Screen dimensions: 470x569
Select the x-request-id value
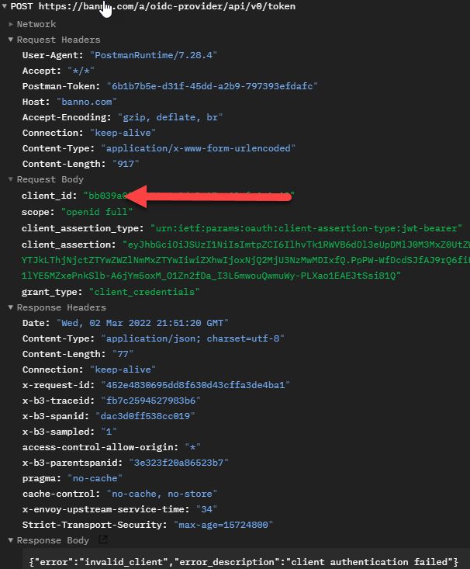click(x=195, y=385)
